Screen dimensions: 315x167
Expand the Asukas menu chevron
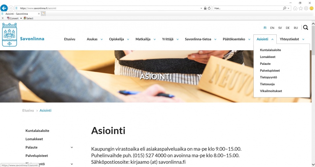click(x=102, y=39)
